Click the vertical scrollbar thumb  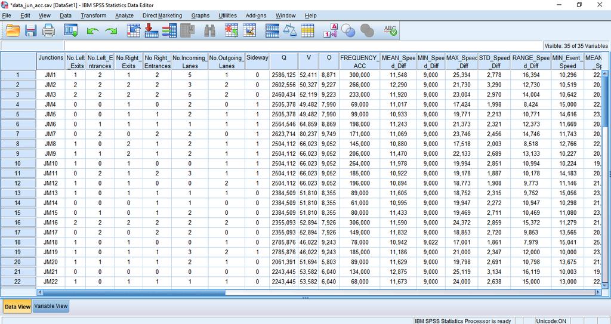tap(605, 102)
